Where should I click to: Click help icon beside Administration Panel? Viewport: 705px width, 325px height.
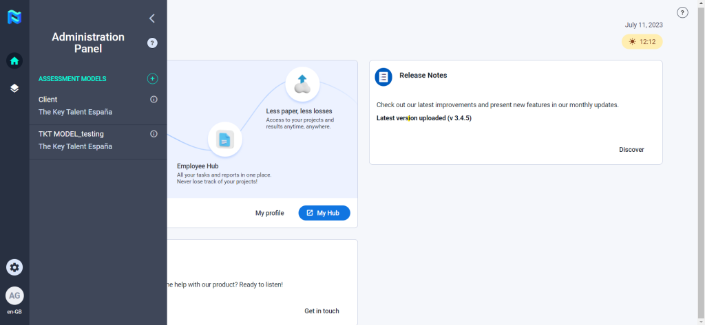point(152,43)
